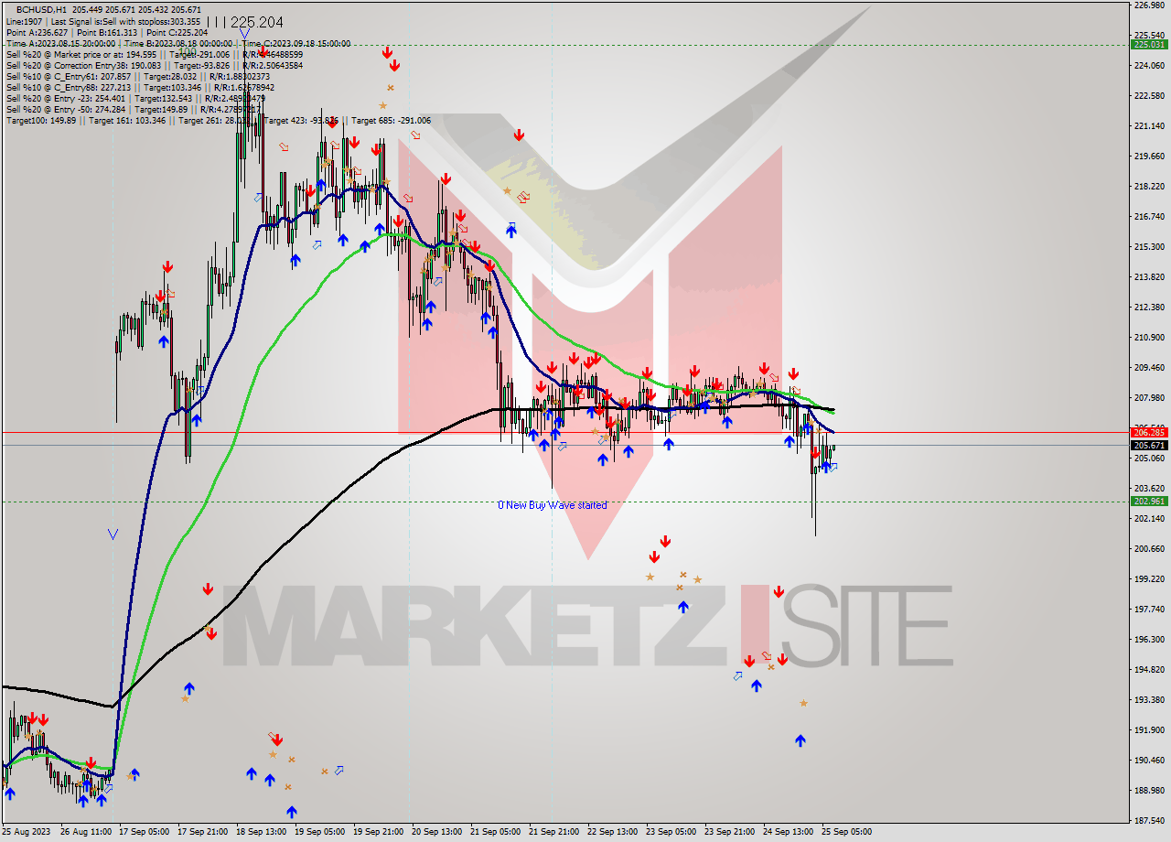Click the '19 Sep 21:00' time label
Image resolution: width=1171 pixels, height=842 pixels.
378,833
